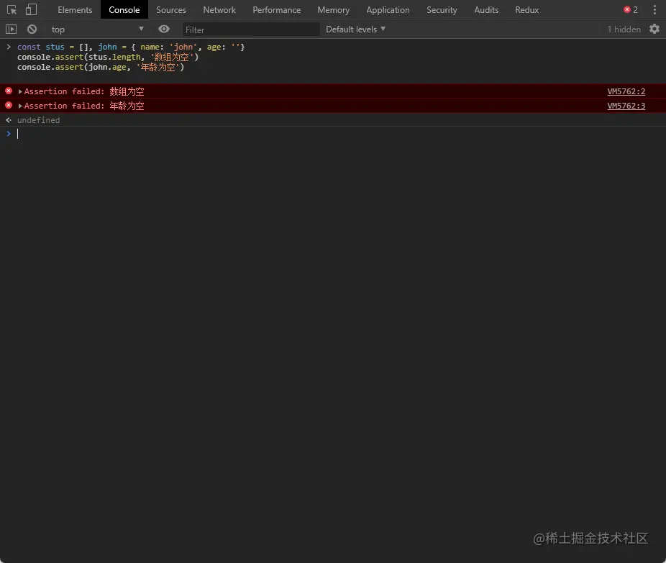Switch to the Sources tab
Screen dimensions: 666x563
[170, 10]
